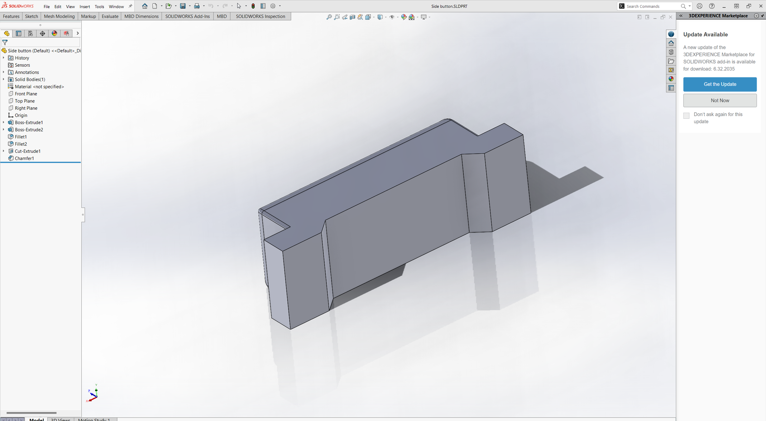
Task: Open the Design Library task pane icon
Action: coord(671,52)
